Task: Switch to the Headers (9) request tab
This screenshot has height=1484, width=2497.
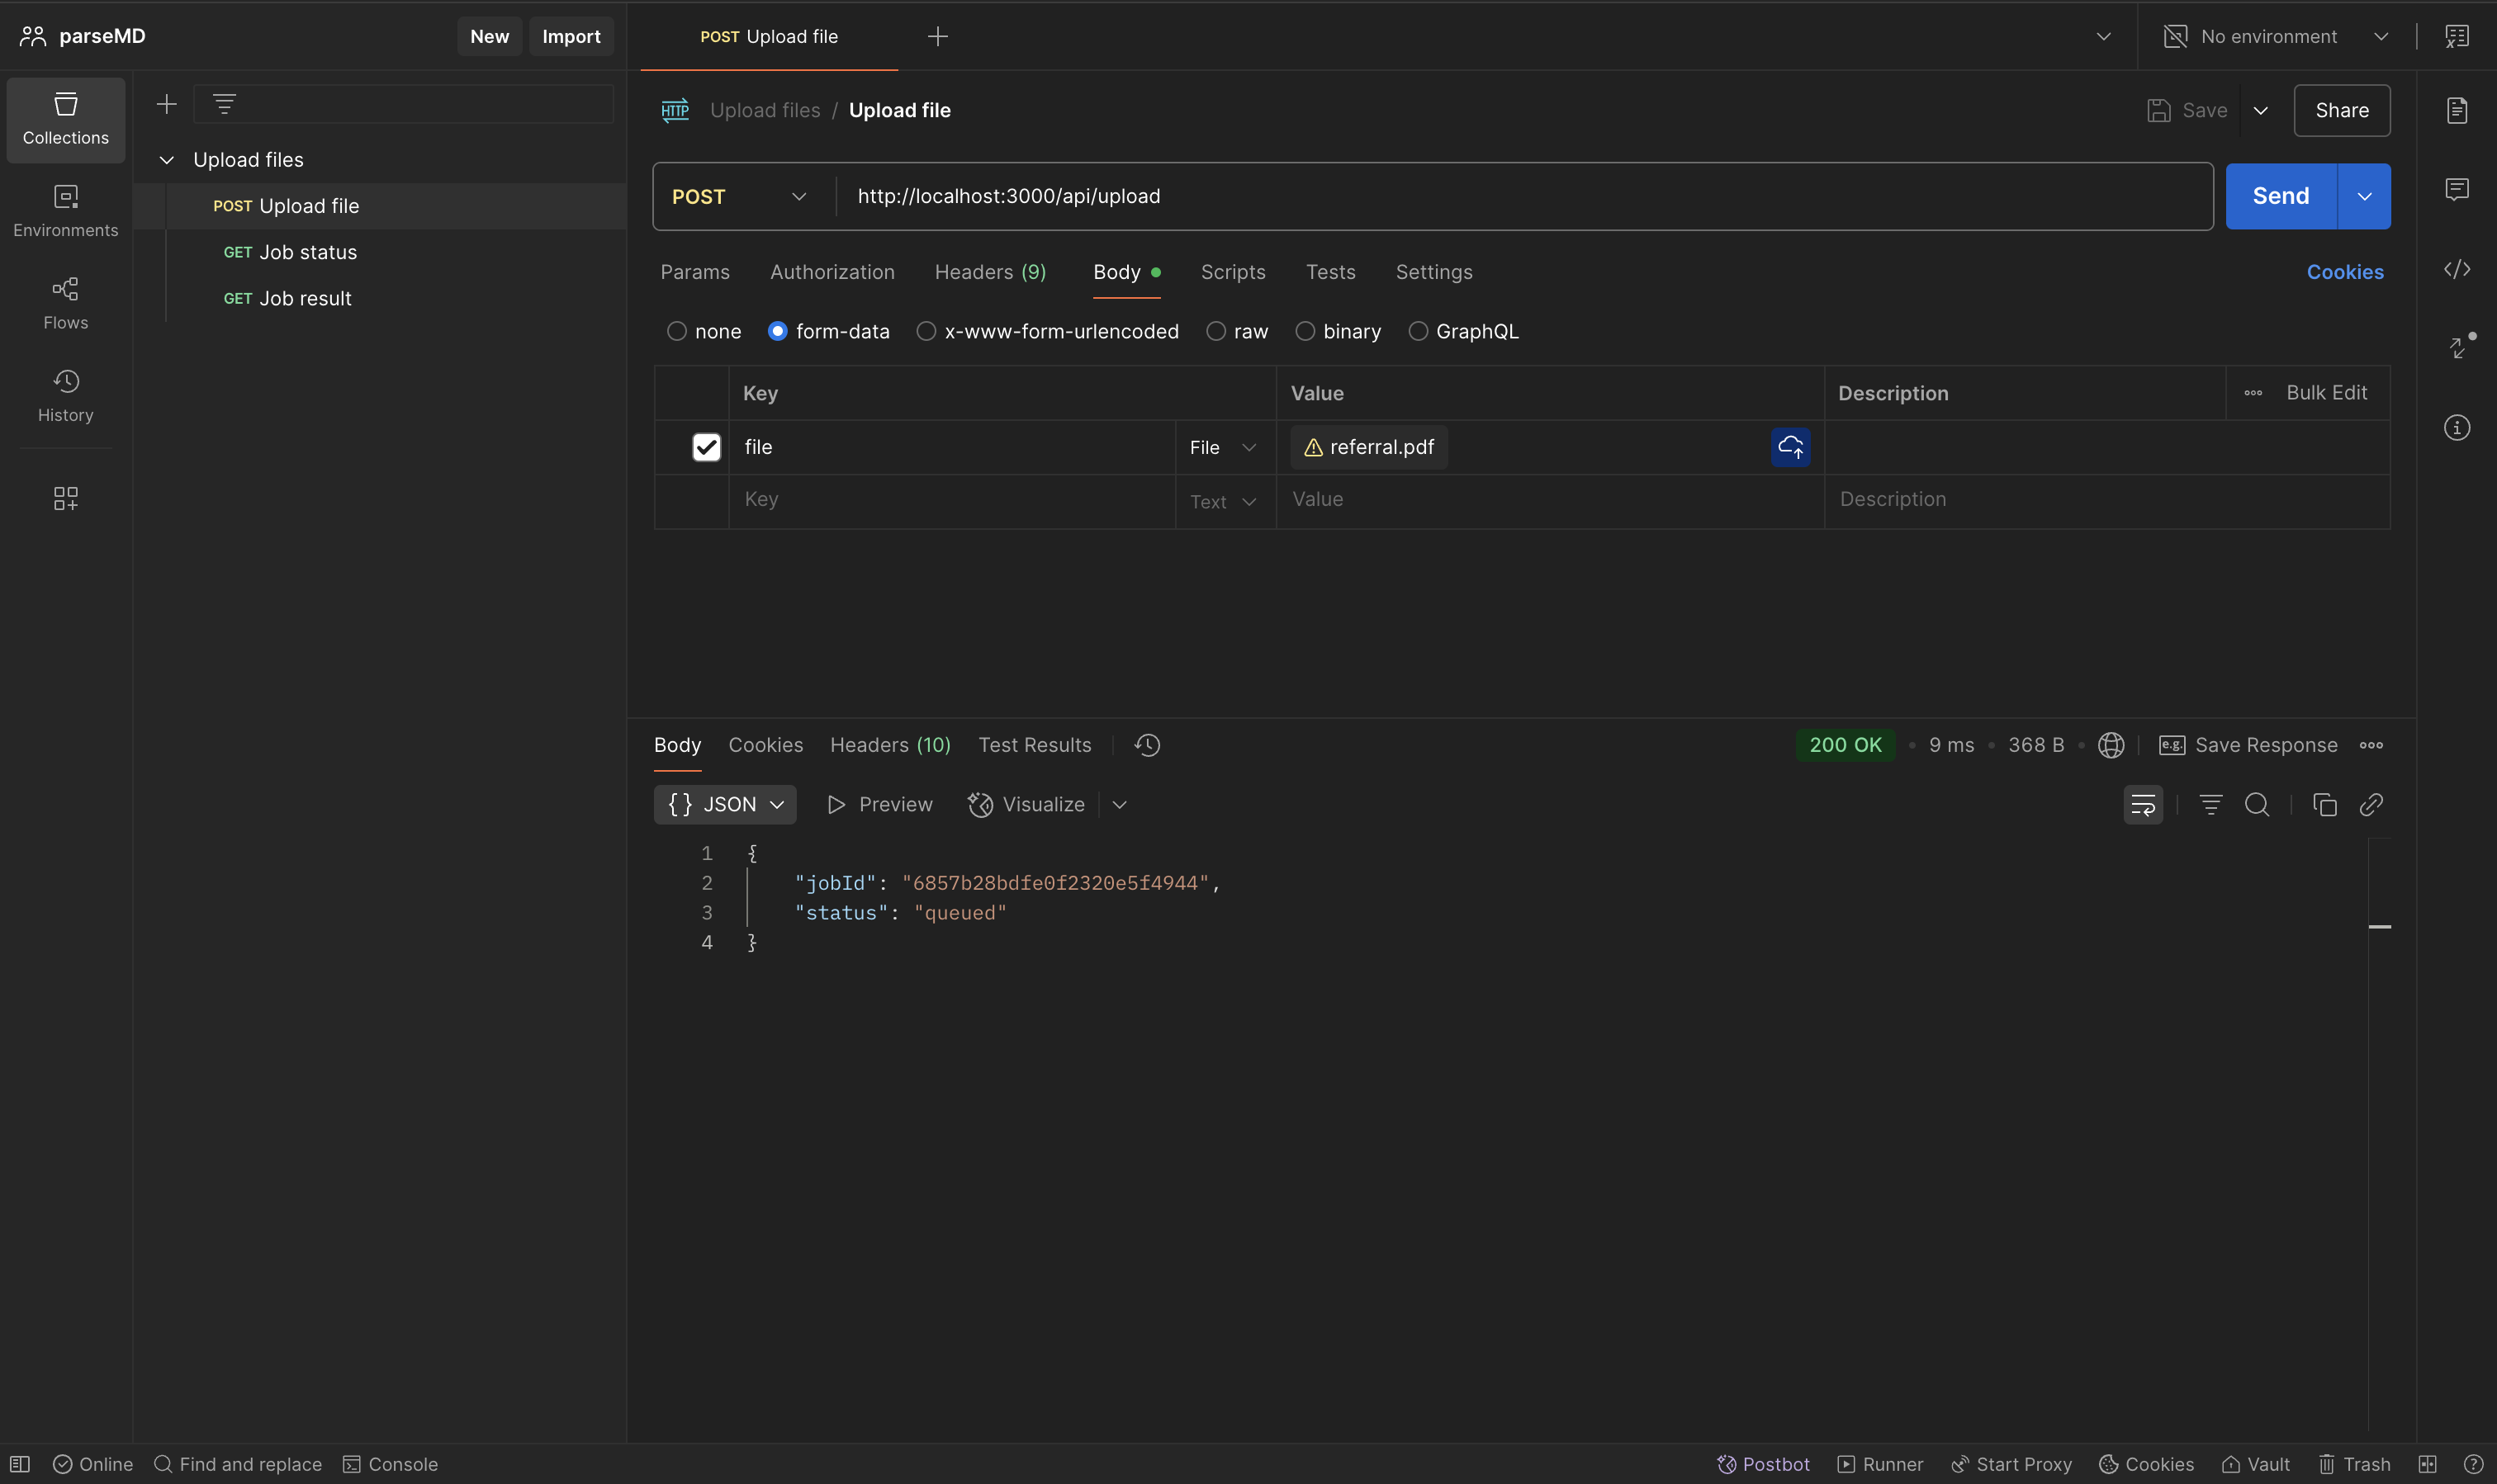Action: point(990,272)
